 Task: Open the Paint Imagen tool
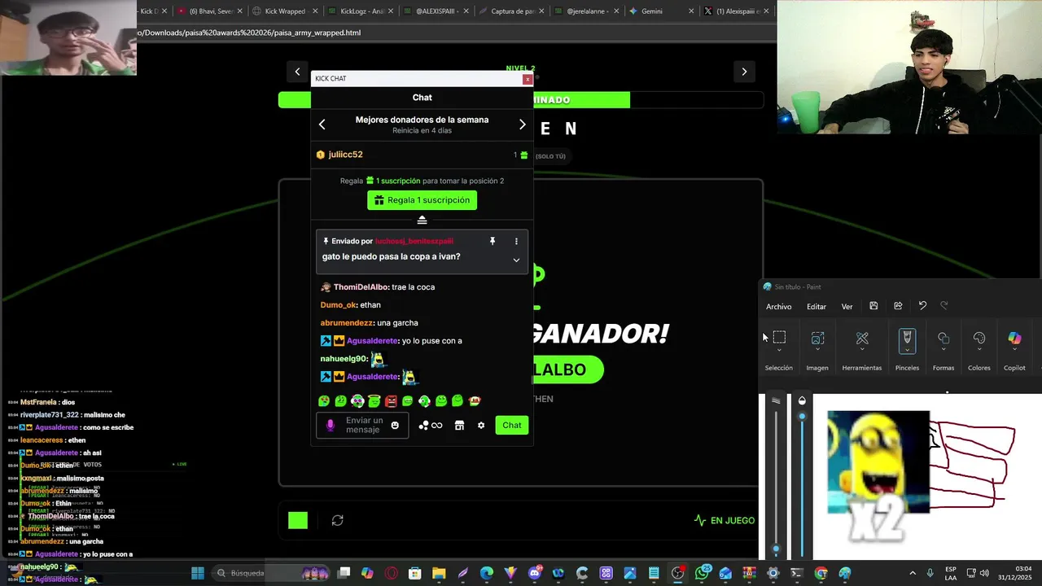817,338
